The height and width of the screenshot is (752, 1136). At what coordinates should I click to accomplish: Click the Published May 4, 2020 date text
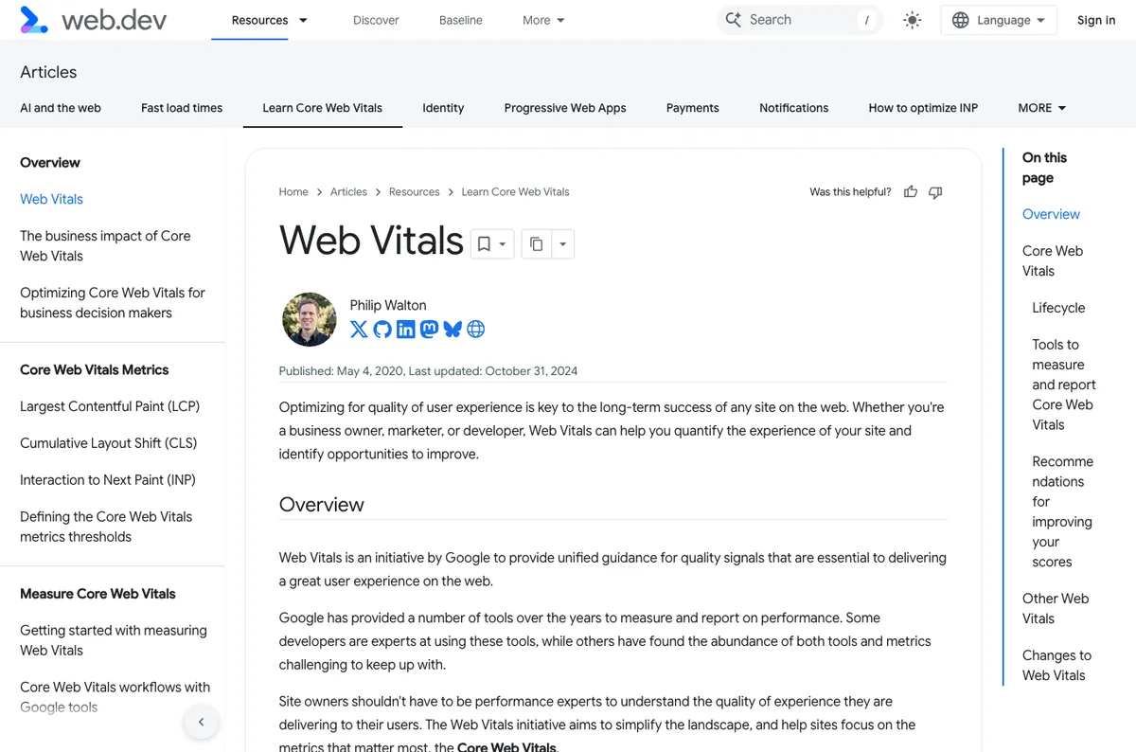[x=341, y=371]
